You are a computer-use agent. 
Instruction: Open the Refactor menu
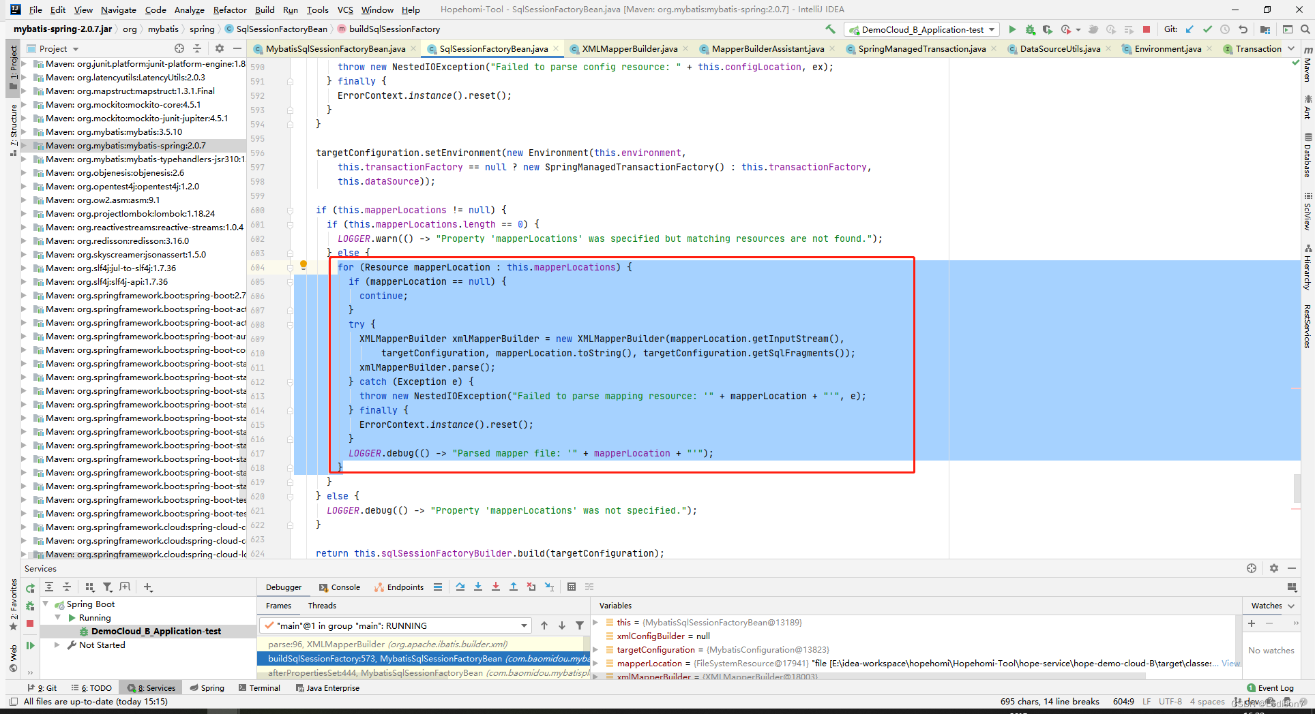point(230,10)
